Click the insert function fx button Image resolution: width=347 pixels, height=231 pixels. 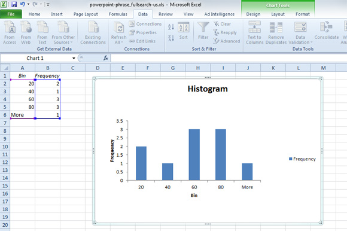(106, 58)
